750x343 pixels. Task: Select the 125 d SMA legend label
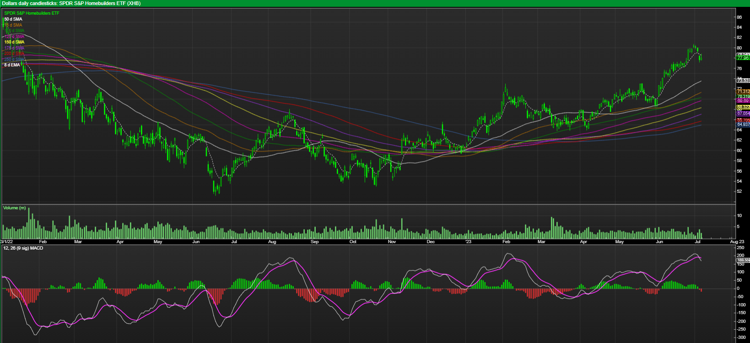click(15, 37)
